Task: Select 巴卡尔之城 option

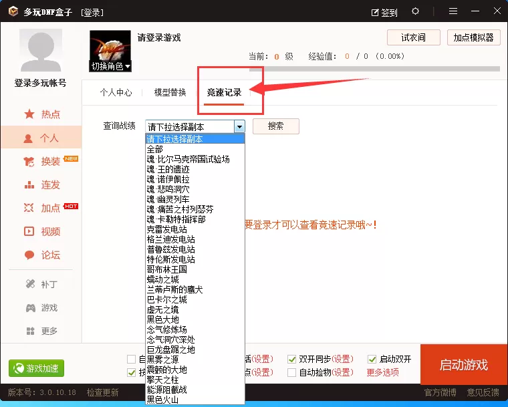Action: (195, 300)
